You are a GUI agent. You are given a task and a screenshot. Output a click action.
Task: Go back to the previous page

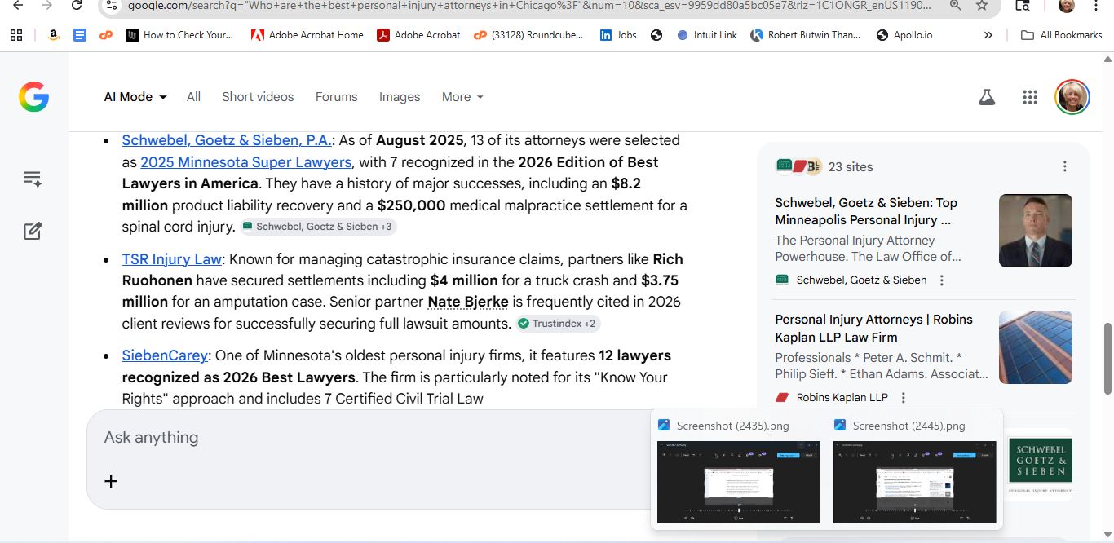point(19,5)
